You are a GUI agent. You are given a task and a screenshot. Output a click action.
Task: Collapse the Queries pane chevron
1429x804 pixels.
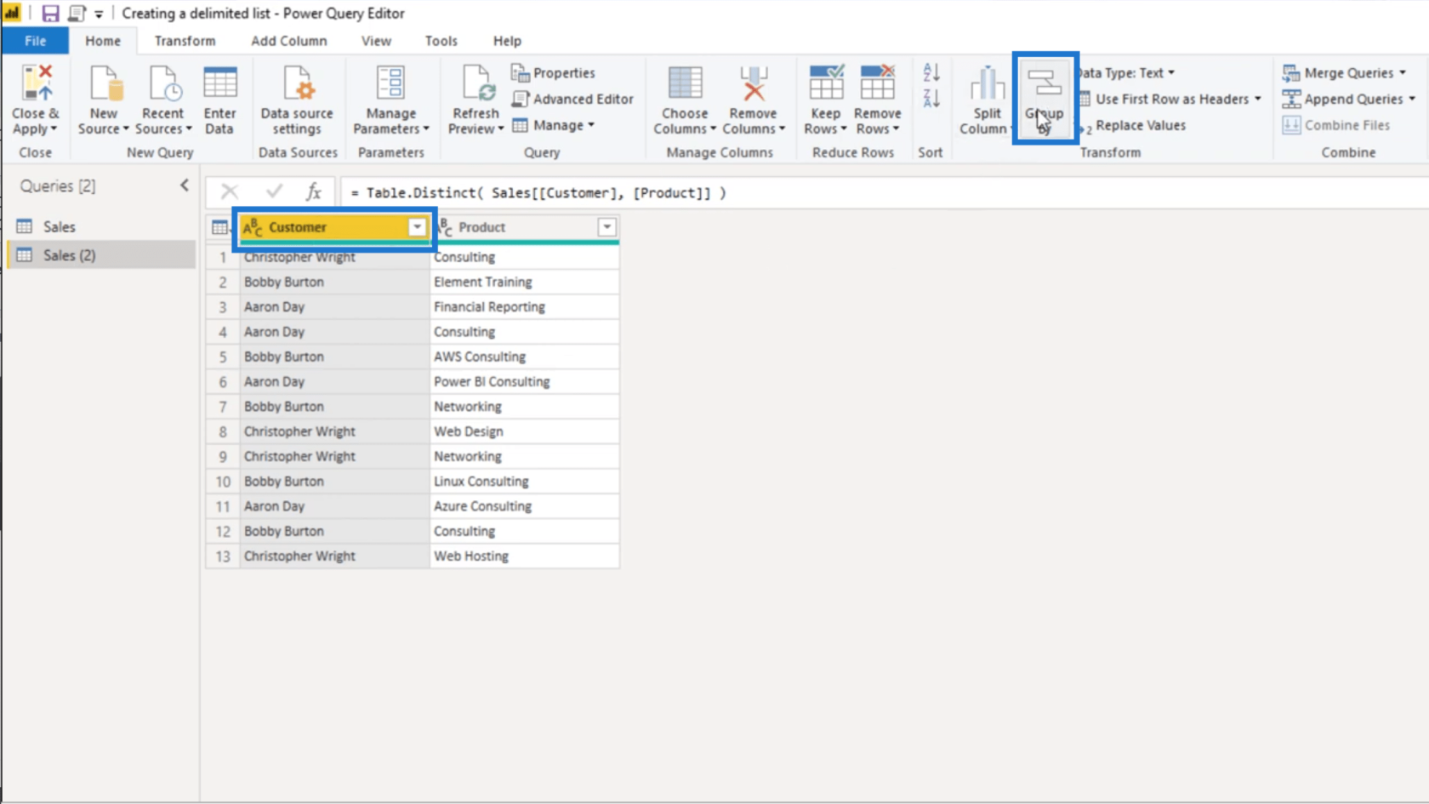[x=185, y=185]
